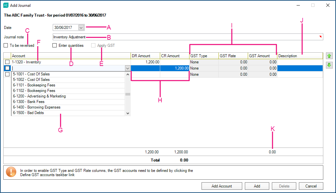
Task: Tick the Enter quantities checkbox
Action: coord(55,45)
